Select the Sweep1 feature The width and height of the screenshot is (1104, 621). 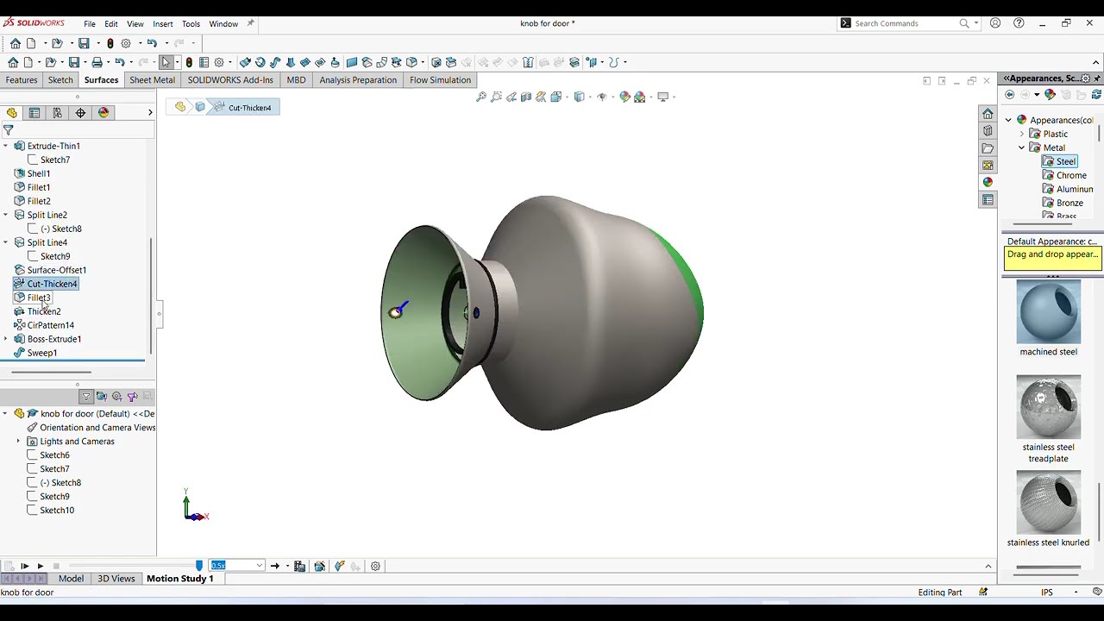(35, 353)
